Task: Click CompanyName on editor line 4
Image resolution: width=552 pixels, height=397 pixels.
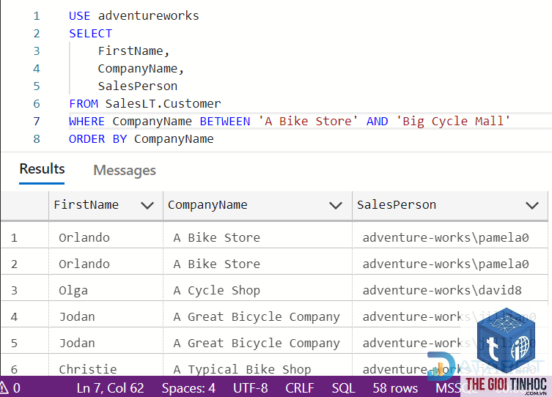Action: (x=138, y=69)
